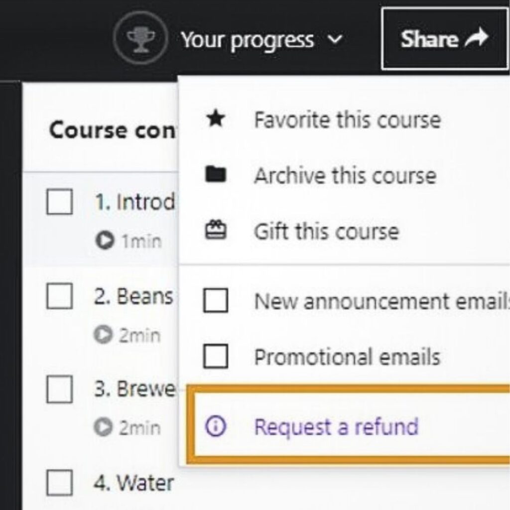This screenshot has height=510, width=510.
Task: Enable Promotional emails
Action: [x=215, y=356]
